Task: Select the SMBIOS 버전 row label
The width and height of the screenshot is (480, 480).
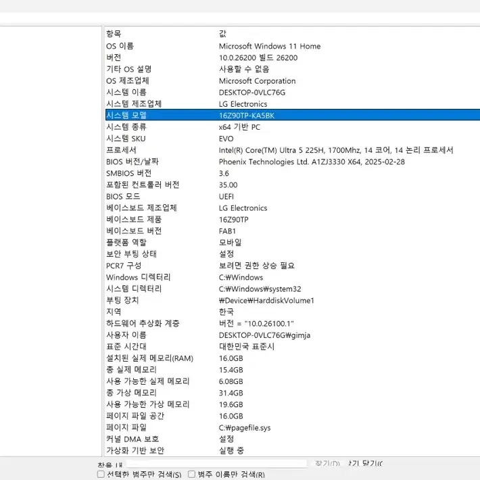Action: click(x=128, y=173)
